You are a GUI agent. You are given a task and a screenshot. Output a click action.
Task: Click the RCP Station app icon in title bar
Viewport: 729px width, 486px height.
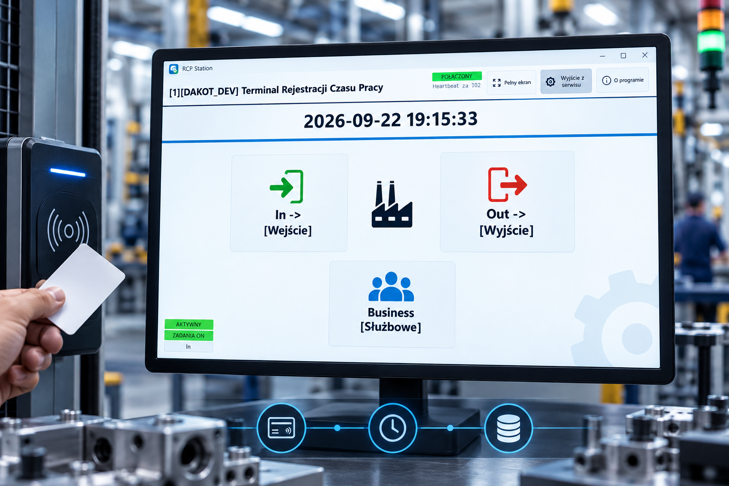pos(174,69)
